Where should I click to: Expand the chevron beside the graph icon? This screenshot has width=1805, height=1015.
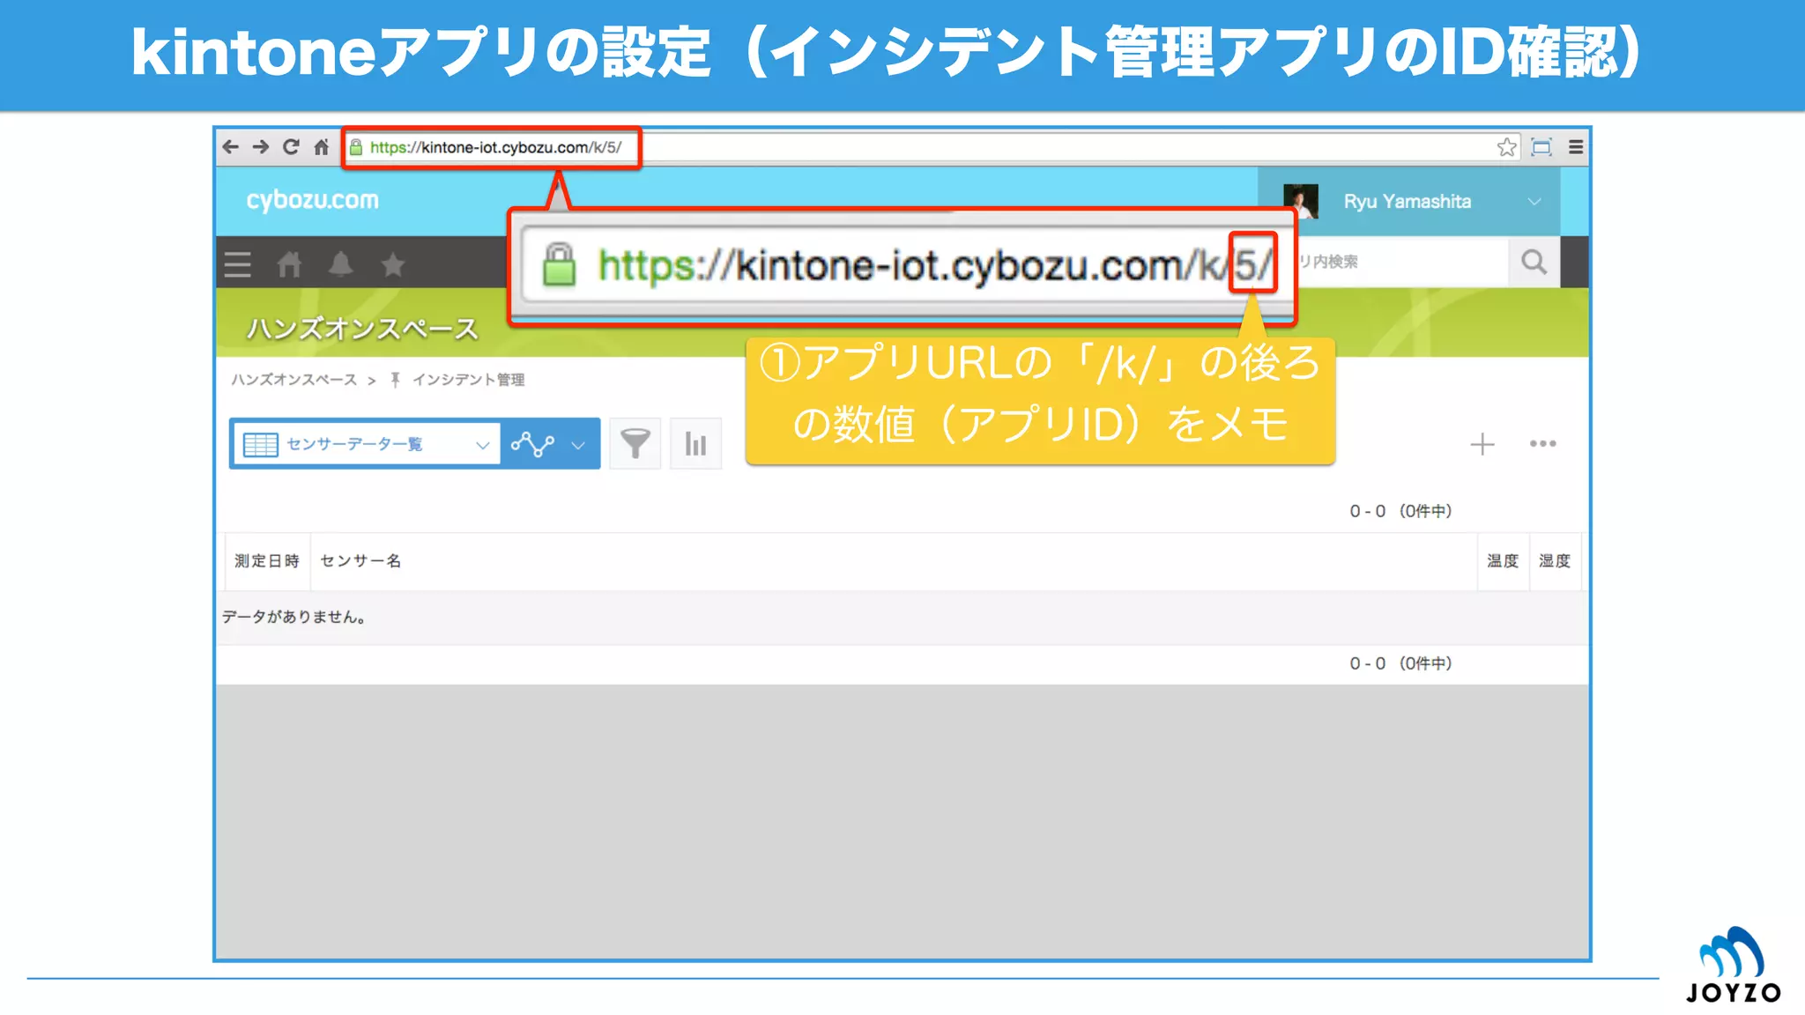(x=578, y=445)
